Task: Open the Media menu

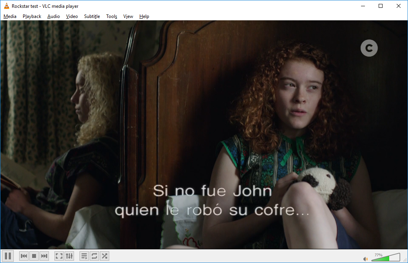Action: (x=10, y=16)
